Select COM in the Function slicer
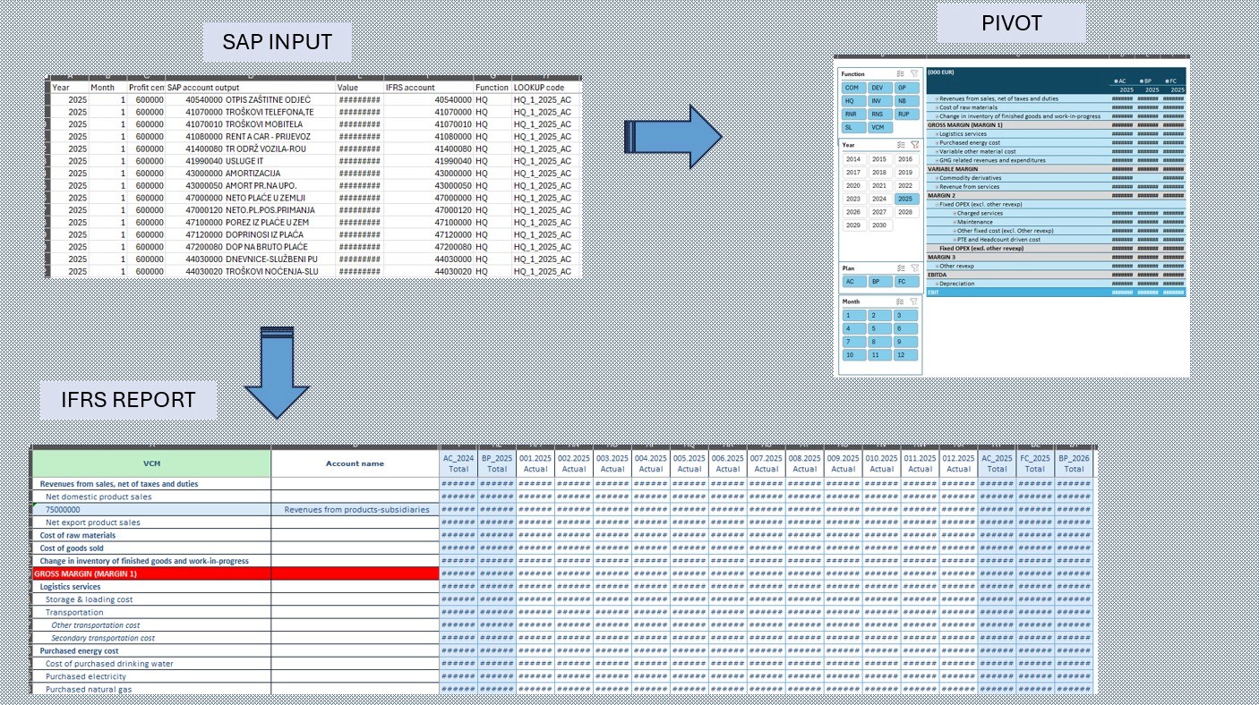This screenshot has height=705, width=1259. coord(852,88)
